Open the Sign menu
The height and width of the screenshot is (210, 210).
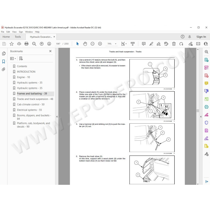click(x=21, y=32)
